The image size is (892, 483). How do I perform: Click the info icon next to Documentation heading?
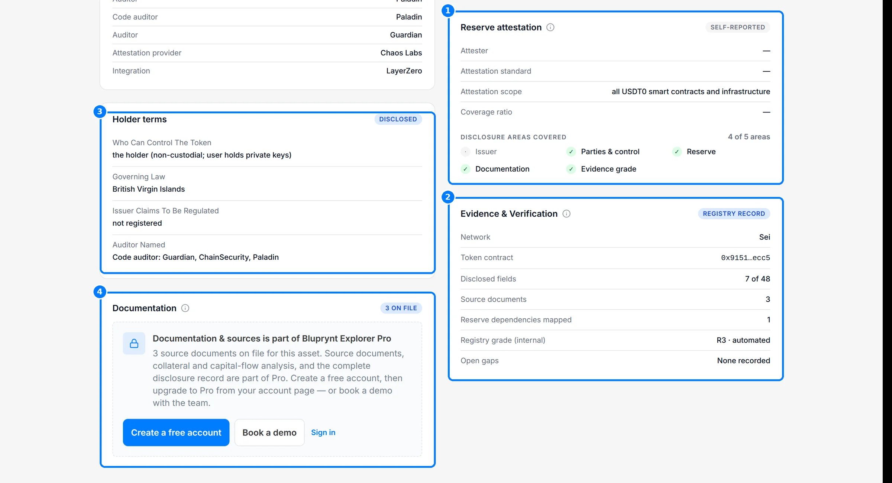pos(185,308)
